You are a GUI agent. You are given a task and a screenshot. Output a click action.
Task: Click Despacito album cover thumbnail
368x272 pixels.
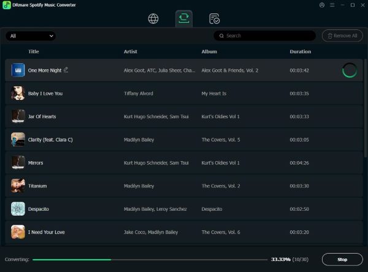tap(18, 209)
